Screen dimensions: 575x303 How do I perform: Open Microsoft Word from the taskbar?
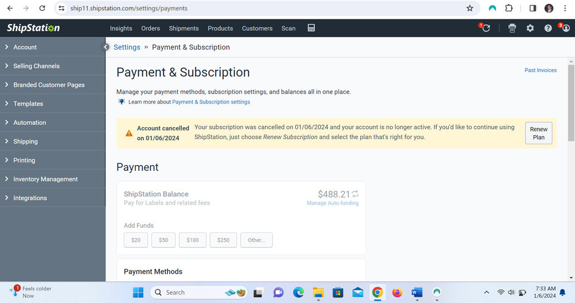[417, 293]
